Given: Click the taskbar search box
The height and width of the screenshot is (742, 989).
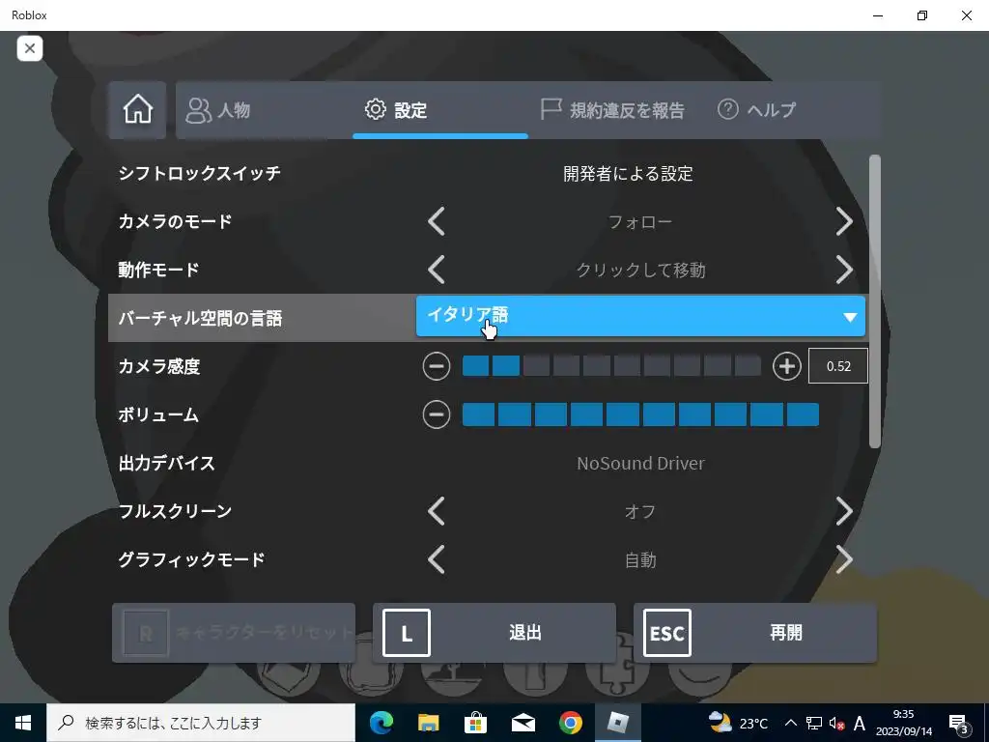Looking at the screenshot, I should 201,723.
